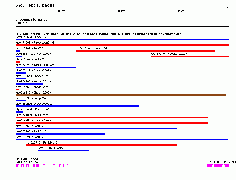Open the nsv828903 (Park2010) red bar
Image resolution: width=236 pixels, height=180 pixels.
coord(102,145)
